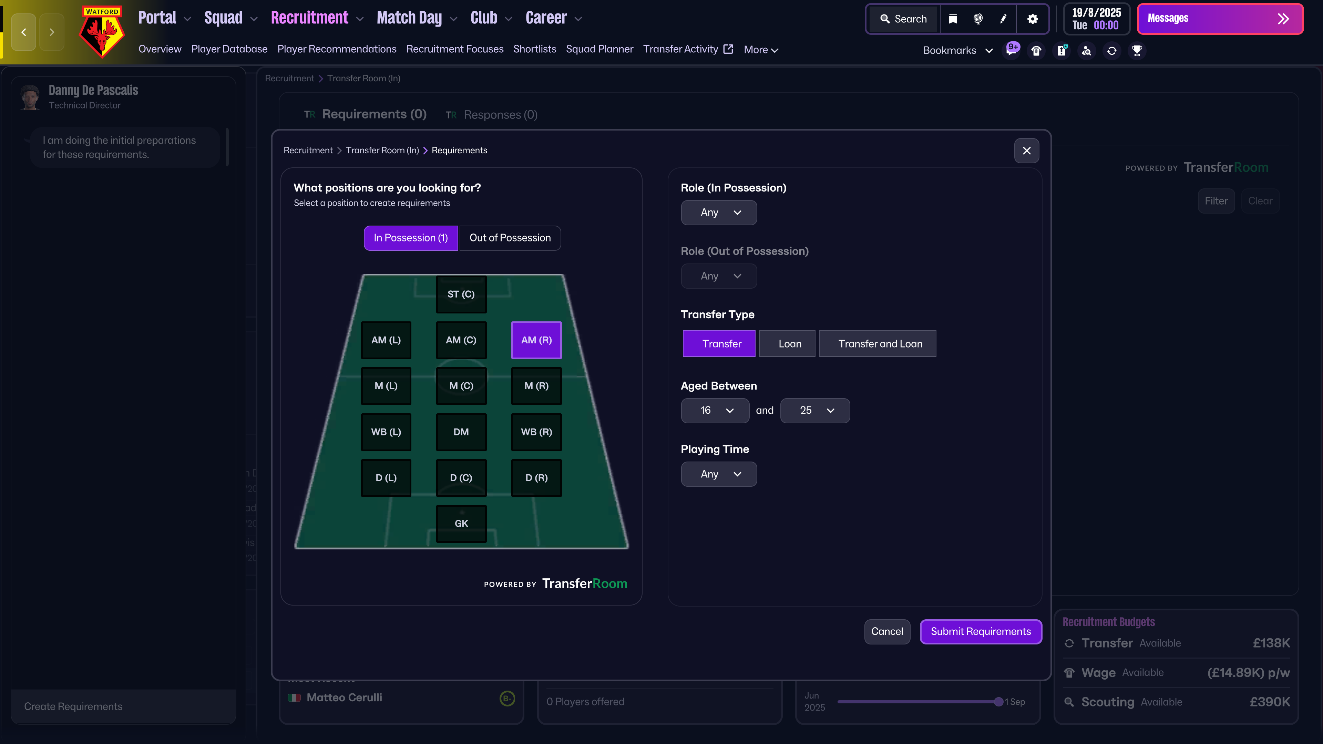The width and height of the screenshot is (1323, 744).
Task: Click the trophy competitions icon
Action: click(x=1137, y=50)
